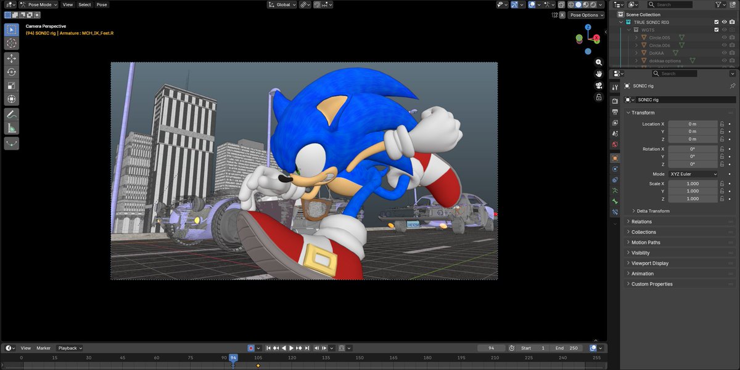Select the Breakdowner pose tool
Viewport: 740px width, 370px height.
11,143
